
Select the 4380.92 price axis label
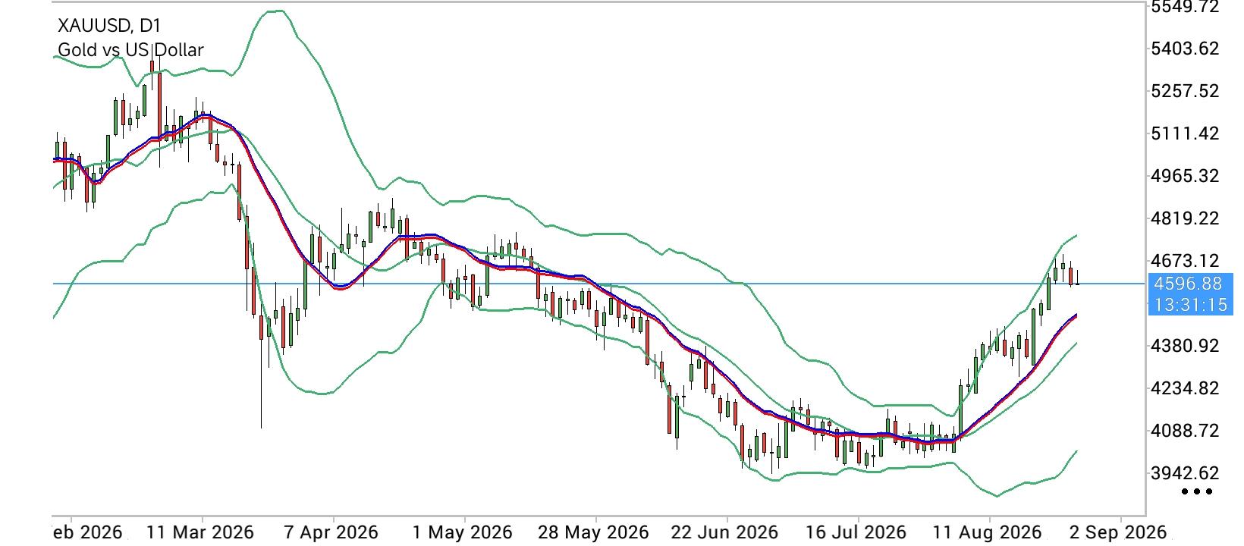(1185, 346)
